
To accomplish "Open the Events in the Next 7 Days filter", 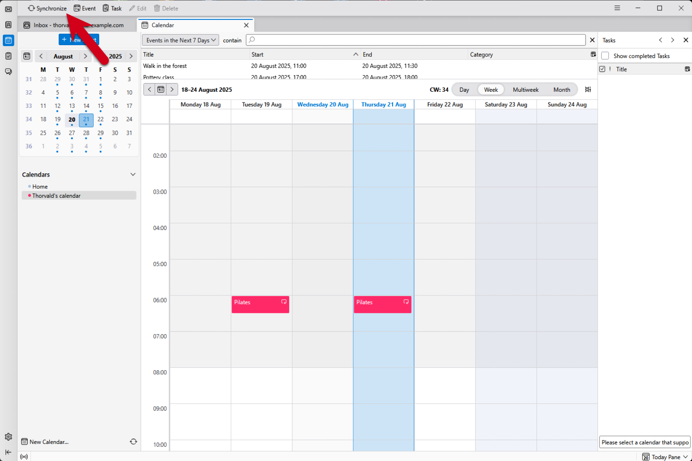I will pyautogui.click(x=180, y=40).
